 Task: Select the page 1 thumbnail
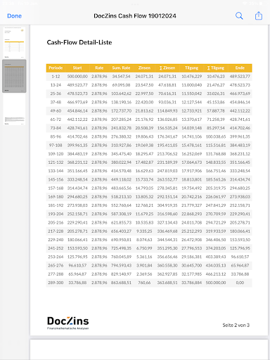(14, 43)
